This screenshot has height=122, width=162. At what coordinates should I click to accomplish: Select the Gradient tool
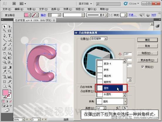(9, 67)
